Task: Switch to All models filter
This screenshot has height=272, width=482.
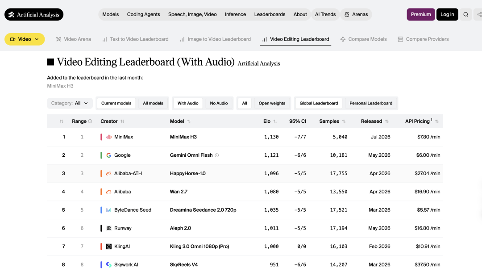Action: click(x=153, y=103)
